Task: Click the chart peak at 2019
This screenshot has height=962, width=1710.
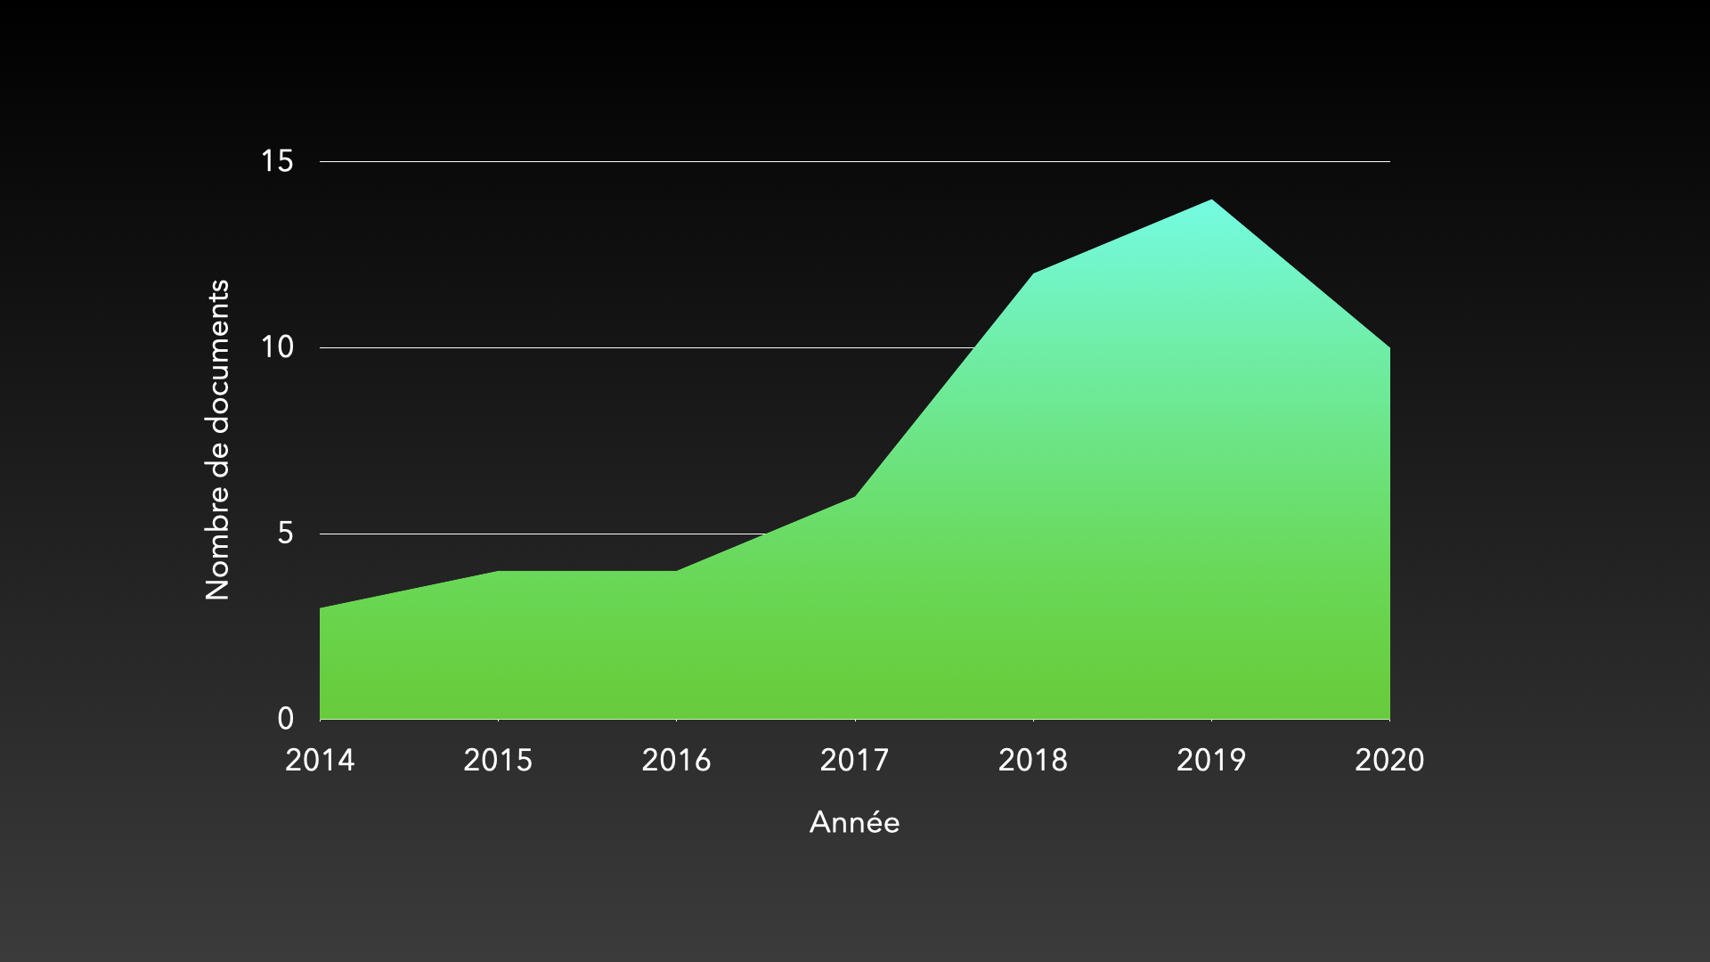Action: tap(1211, 200)
